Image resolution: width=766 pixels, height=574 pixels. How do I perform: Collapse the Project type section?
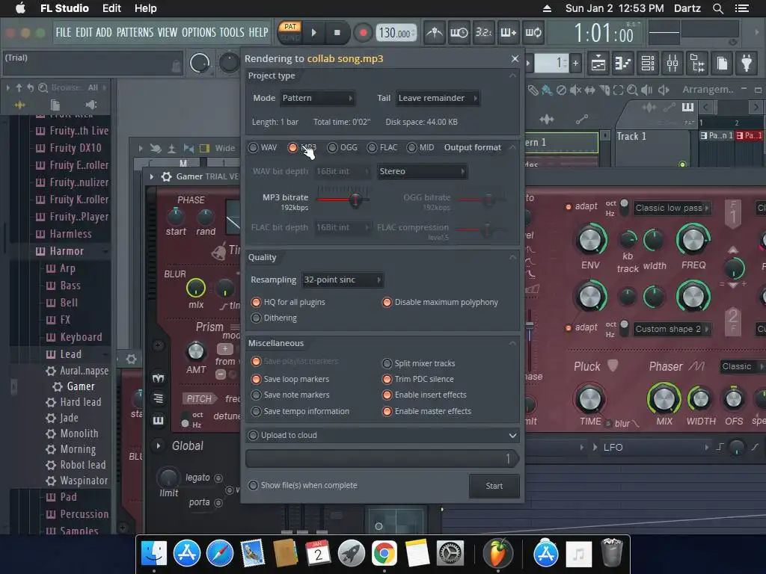[x=512, y=75]
